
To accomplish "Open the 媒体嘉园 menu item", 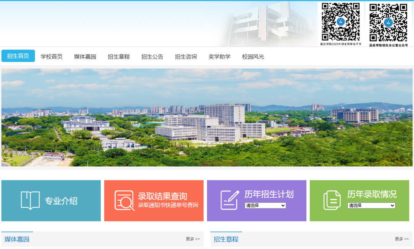I will 85,57.
